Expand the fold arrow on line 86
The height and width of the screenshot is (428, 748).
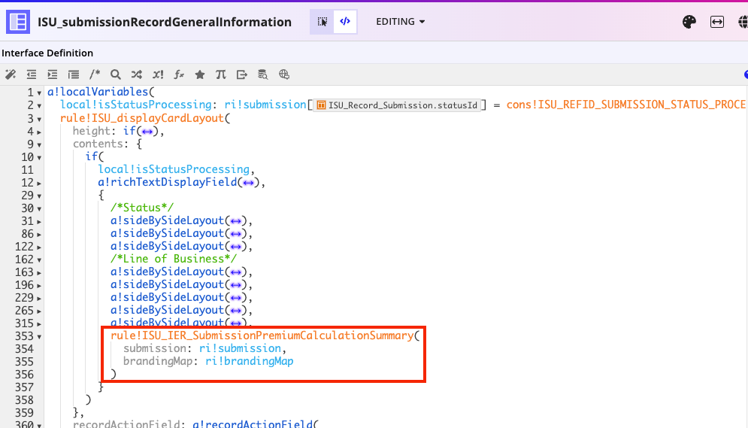39,235
